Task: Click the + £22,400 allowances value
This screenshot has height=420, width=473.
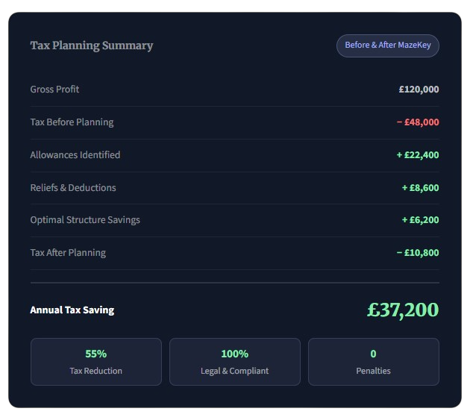Action: [418, 155]
